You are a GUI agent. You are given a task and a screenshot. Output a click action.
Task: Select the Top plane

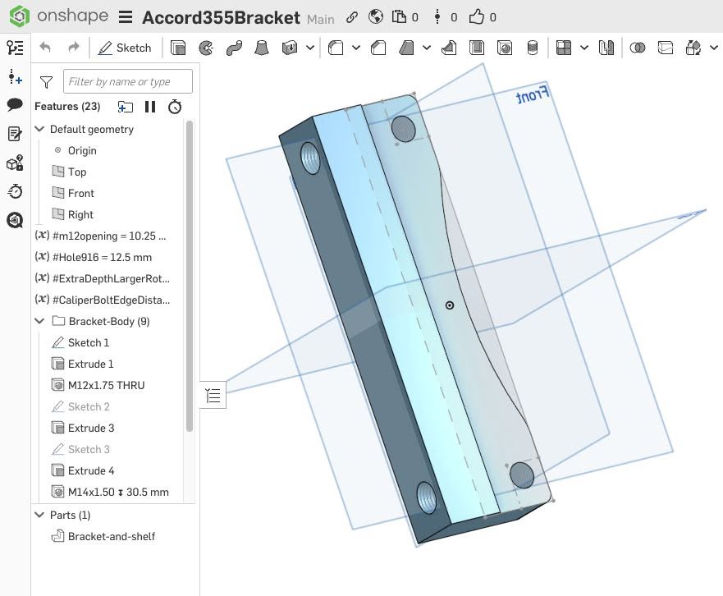pyautogui.click(x=77, y=172)
